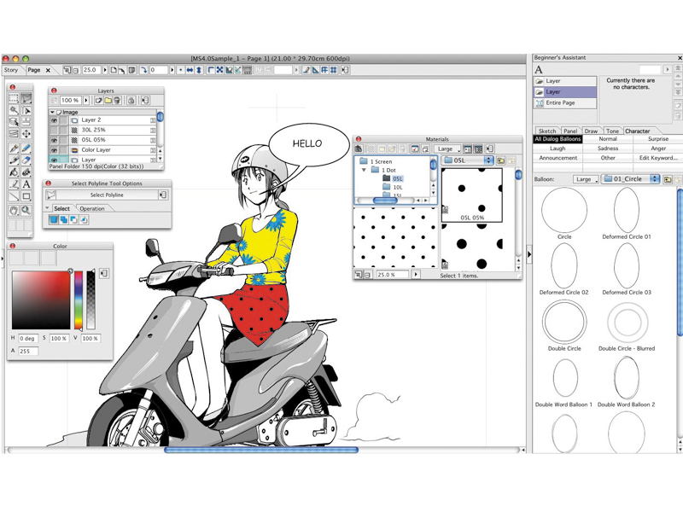Select the Polyline selection tool in toolbox
Screen dimensions: 683x512
[x=26, y=98]
